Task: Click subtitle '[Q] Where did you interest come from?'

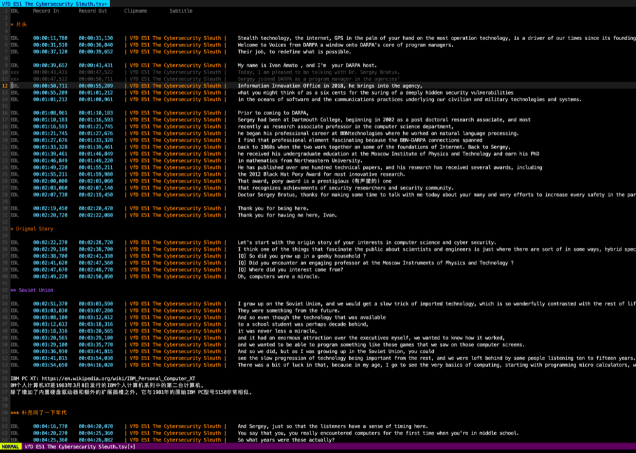Action: click(x=291, y=269)
